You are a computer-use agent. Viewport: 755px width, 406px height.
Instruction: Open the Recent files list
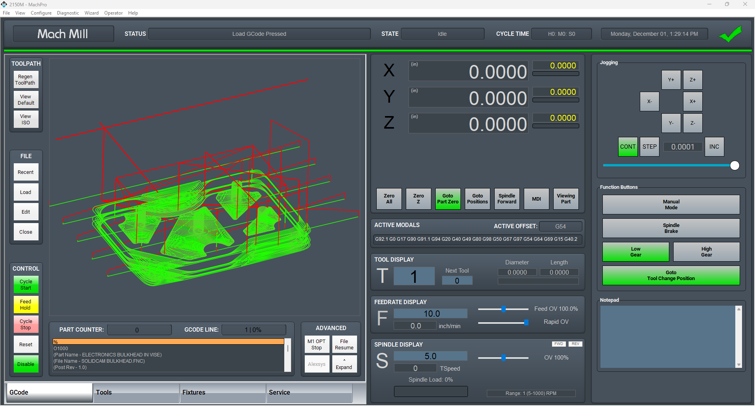[x=26, y=172]
